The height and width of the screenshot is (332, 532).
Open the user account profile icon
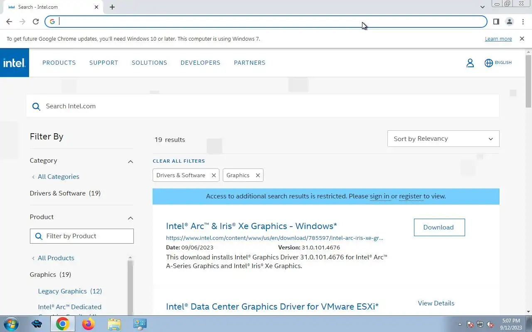pyautogui.click(x=470, y=63)
